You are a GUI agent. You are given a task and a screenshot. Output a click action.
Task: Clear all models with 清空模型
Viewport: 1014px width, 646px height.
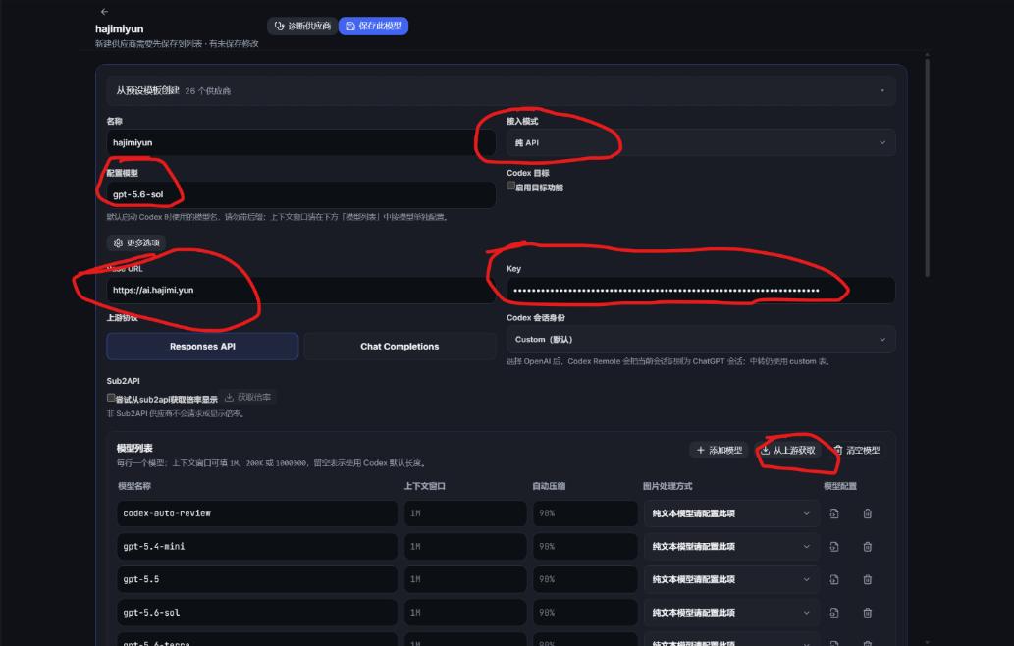[x=856, y=450]
